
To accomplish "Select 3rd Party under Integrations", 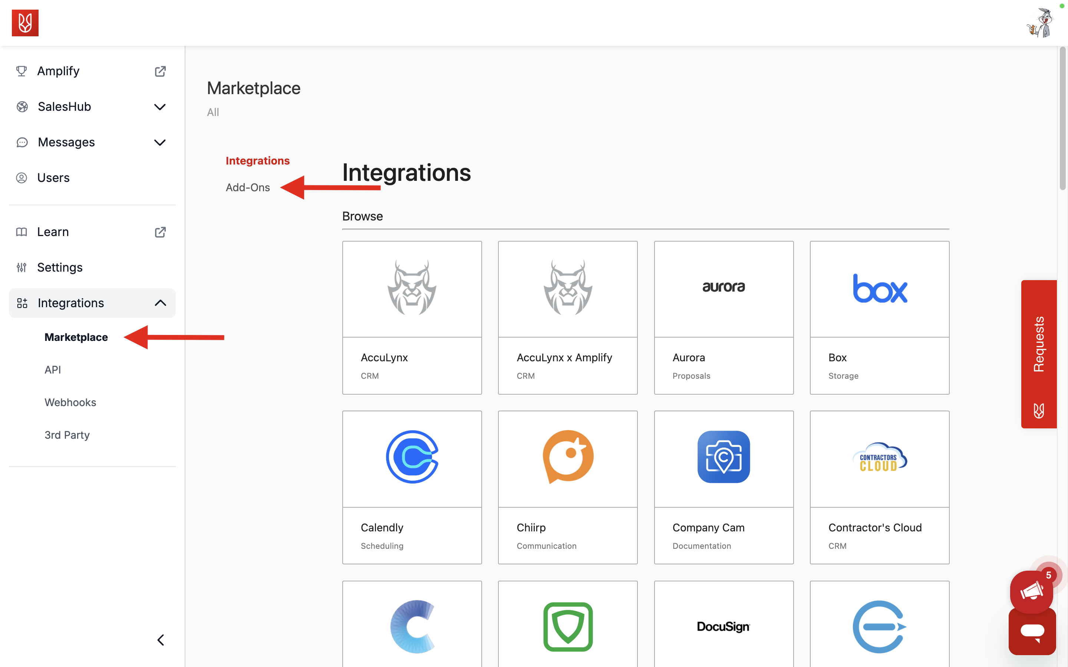I will point(67,435).
